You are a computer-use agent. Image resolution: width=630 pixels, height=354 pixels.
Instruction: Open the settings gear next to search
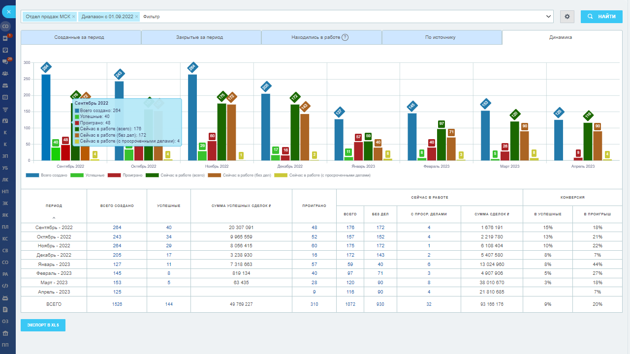(x=567, y=17)
